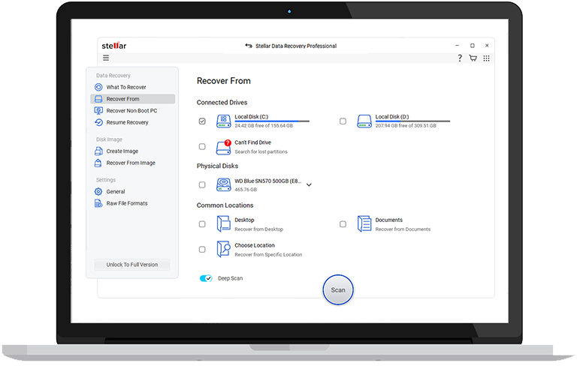580x366 pixels.
Task: Open Create Image option
Action: click(x=132, y=151)
